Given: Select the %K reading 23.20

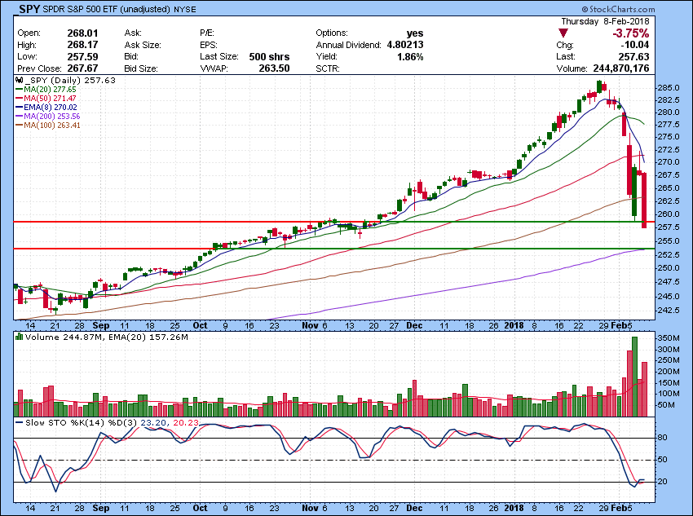Looking at the screenshot, I should [153, 423].
